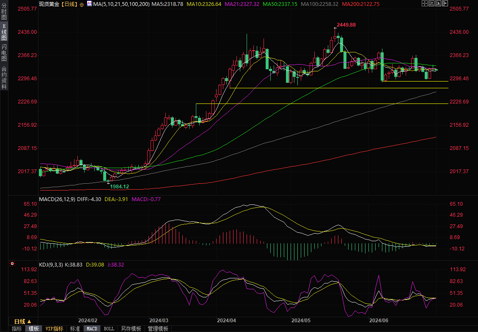Click the chart playback icon
Screen dimensions: 478x332
438,3
